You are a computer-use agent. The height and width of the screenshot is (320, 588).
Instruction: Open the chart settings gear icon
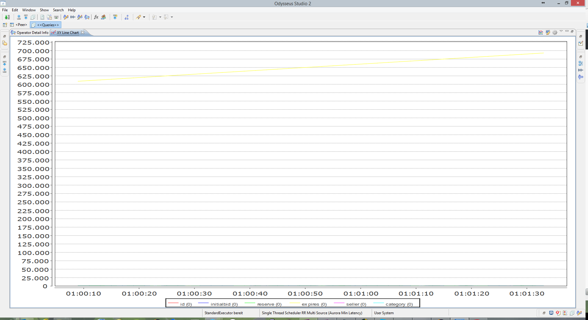(555, 32)
